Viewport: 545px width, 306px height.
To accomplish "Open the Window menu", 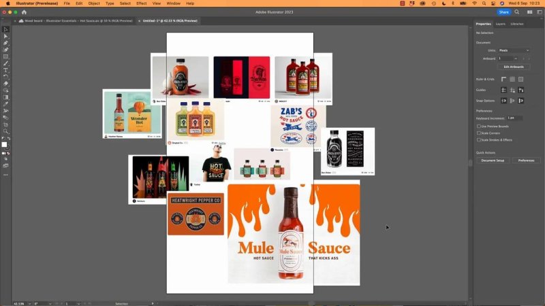I will (174, 3).
